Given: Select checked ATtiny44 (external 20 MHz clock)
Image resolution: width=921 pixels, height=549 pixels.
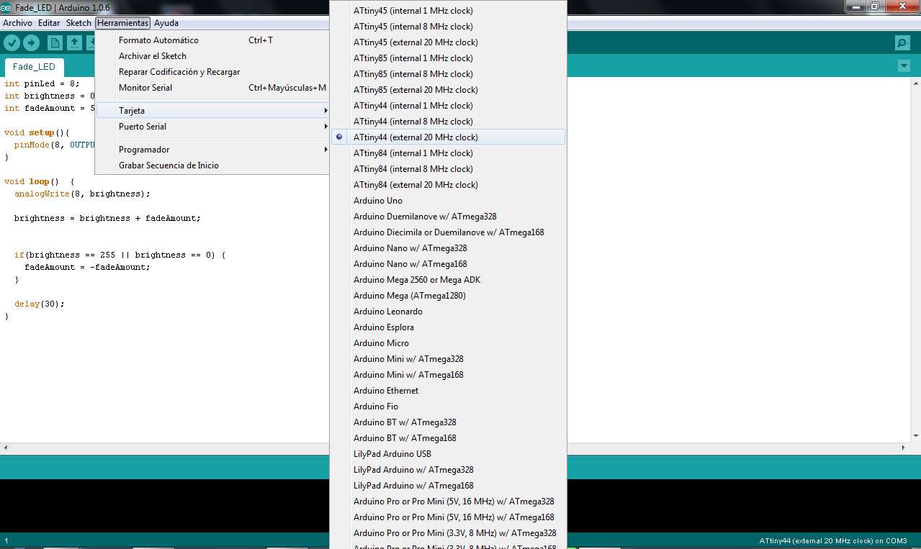Looking at the screenshot, I should pos(448,137).
